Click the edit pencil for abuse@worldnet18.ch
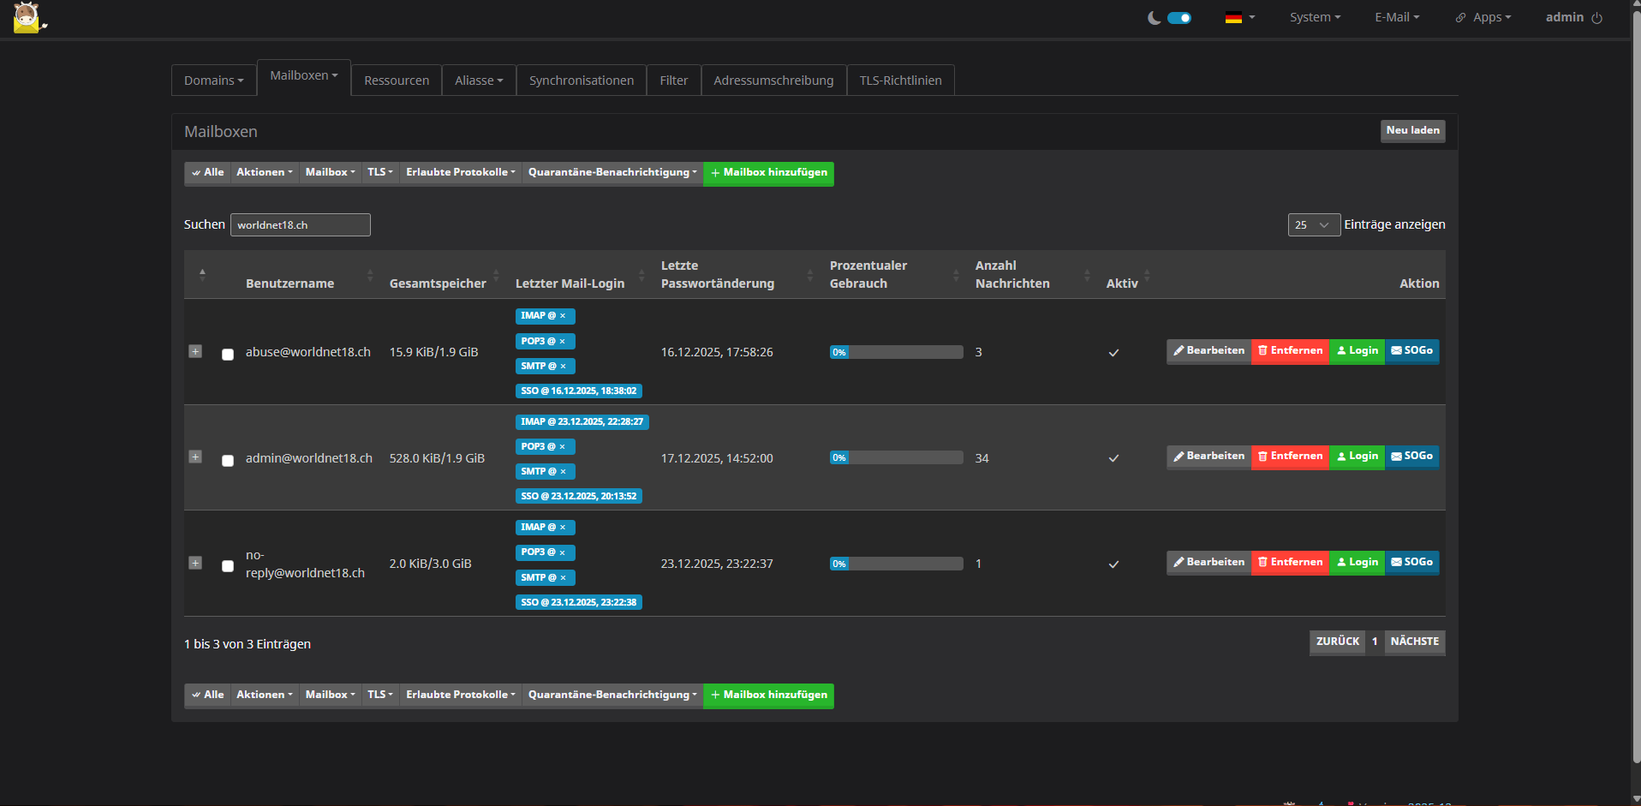Screen dimensions: 1641x806 click(1179, 350)
